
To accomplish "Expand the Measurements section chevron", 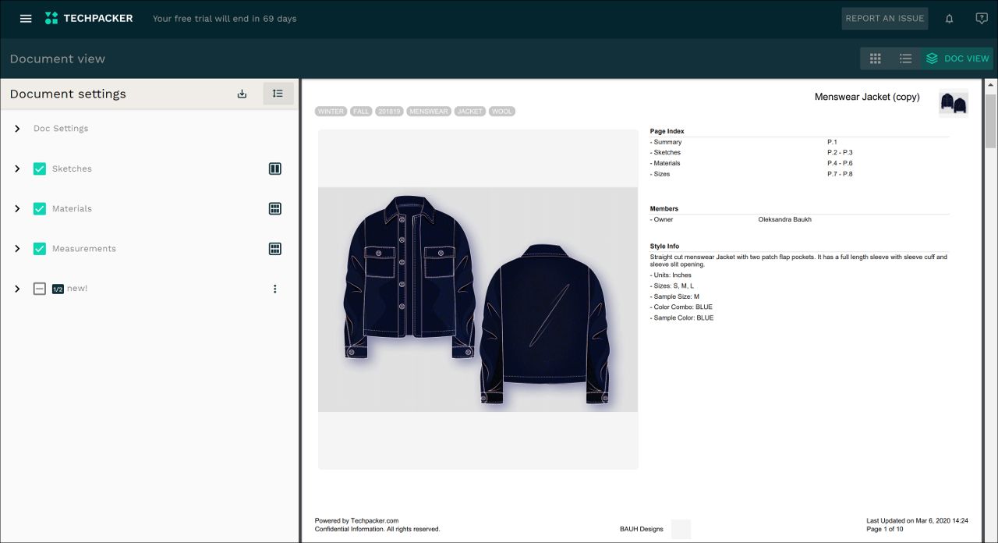I will coord(17,248).
